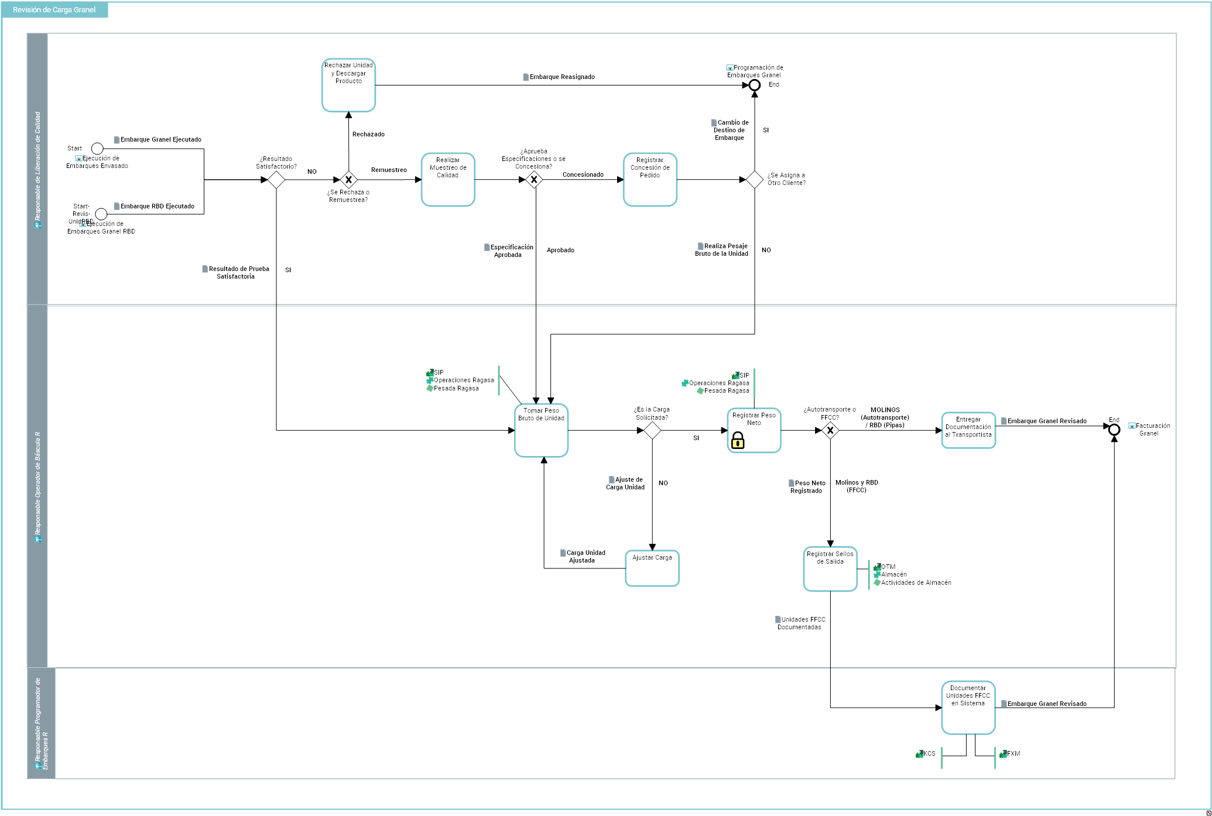The width and height of the screenshot is (1212, 816).
Task: Click the 'Carga Unidad Ajustada' document icon
Action: coord(563,553)
